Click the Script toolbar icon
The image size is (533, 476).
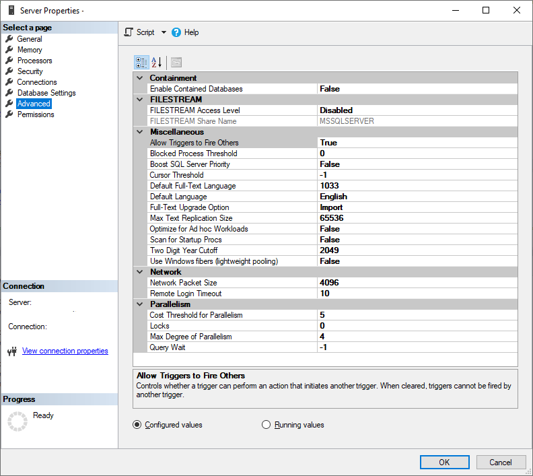[x=129, y=32]
